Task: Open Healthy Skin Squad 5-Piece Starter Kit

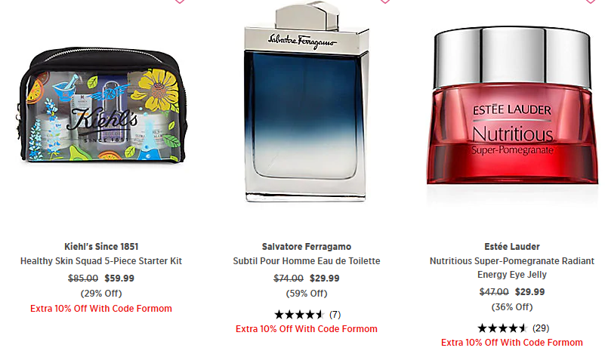Action: pos(101,261)
